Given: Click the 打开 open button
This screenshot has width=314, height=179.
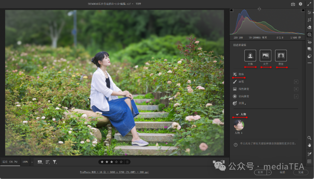Looking at the screenshot, I should [261, 172].
